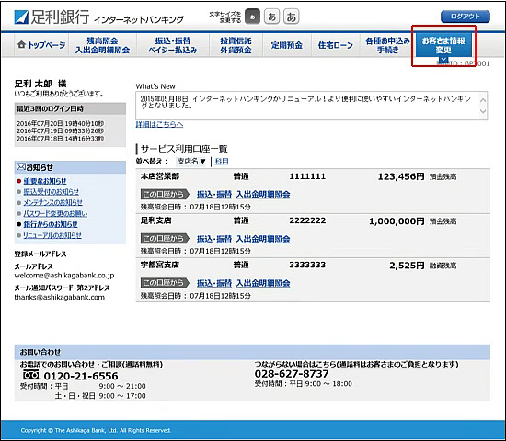Click account number 3333333
Viewport: 506px width, 441px height.
tap(307, 265)
